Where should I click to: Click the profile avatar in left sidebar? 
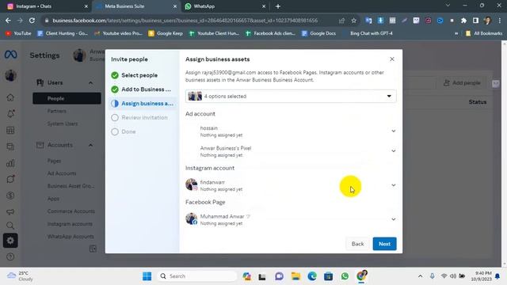[x=10, y=76]
